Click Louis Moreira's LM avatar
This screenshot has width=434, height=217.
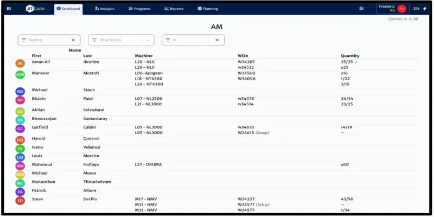tap(20, 157)
